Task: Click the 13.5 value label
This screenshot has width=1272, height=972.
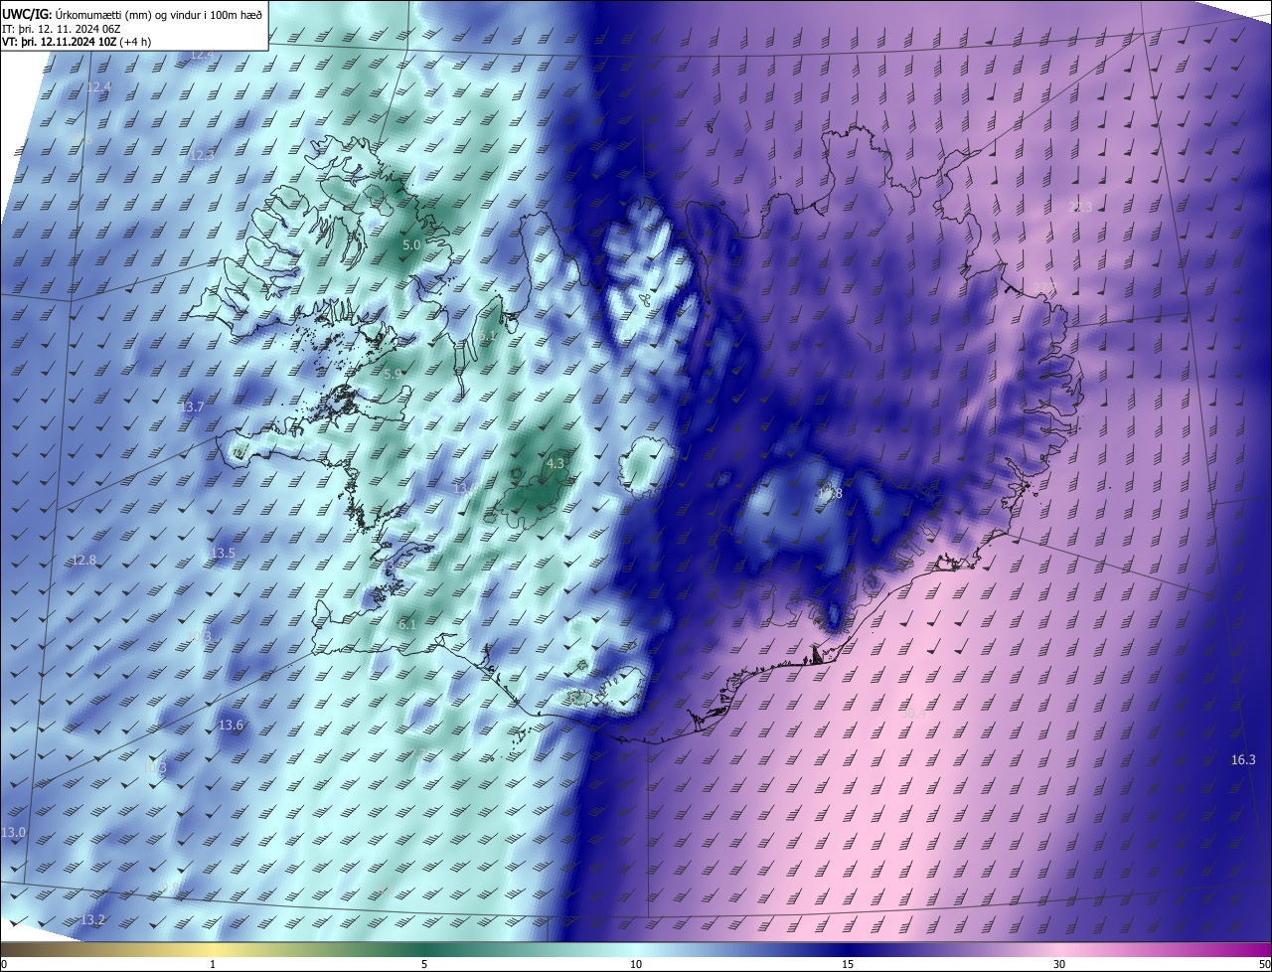Action: click(x=223, y=553)
